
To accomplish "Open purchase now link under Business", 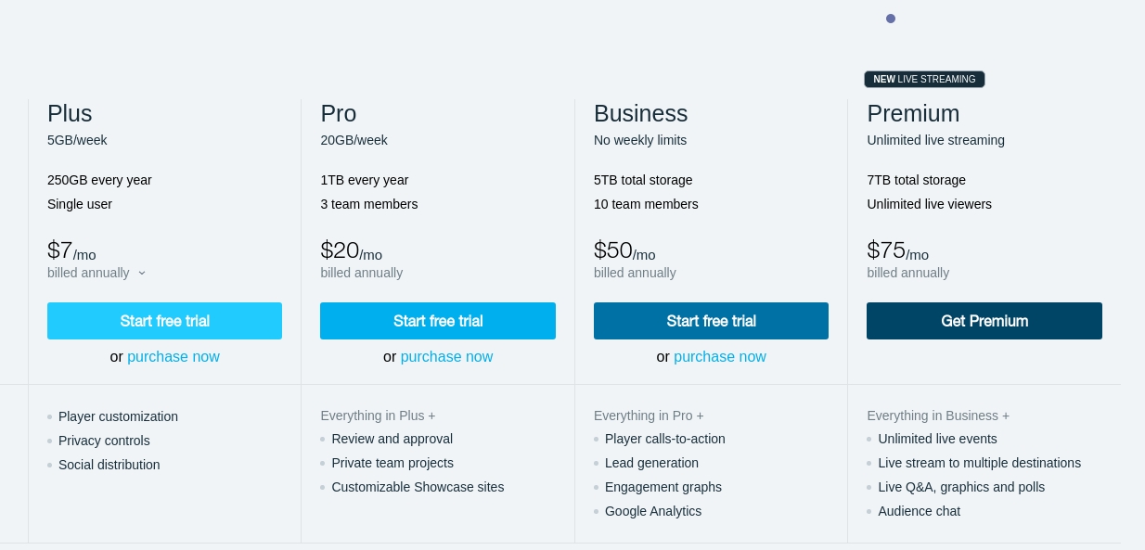I will [720, 357].
